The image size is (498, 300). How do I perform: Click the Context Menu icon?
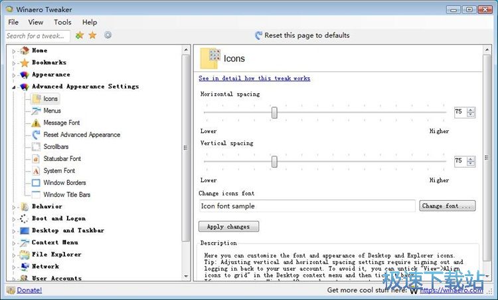tap(25, 243)
